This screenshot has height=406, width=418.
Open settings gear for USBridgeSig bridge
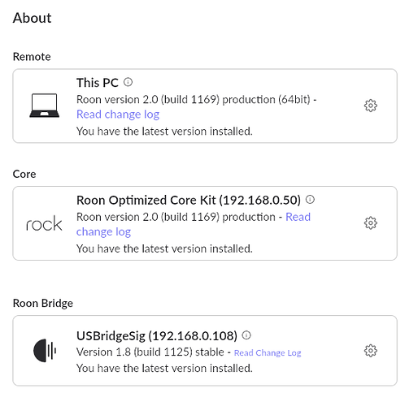371,351
